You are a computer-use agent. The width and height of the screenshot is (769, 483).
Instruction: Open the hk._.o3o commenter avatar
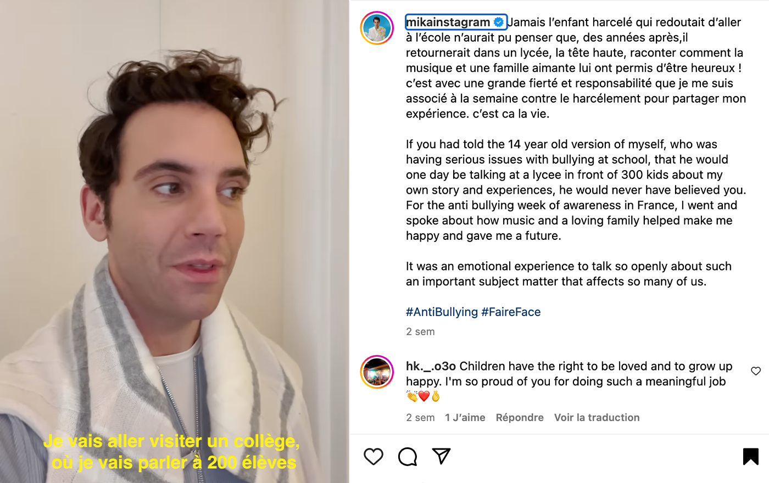click(377, 372)
